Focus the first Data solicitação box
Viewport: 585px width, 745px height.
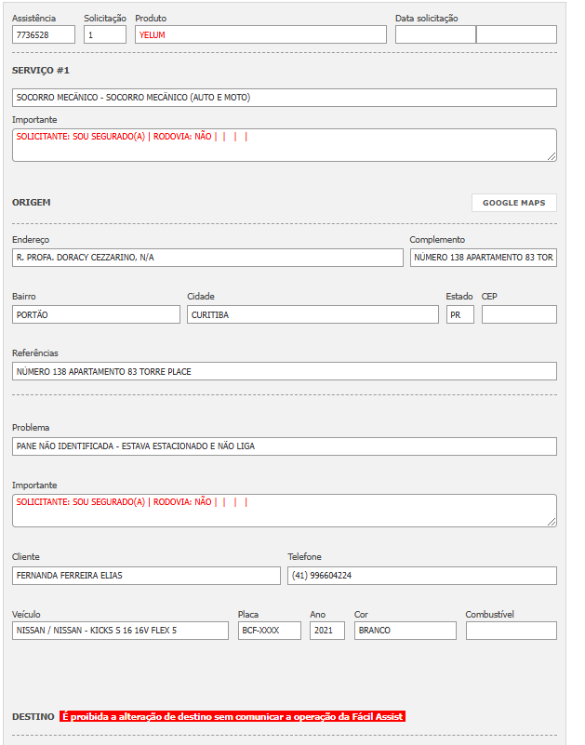pyautogui.click(x=434, y=34)
